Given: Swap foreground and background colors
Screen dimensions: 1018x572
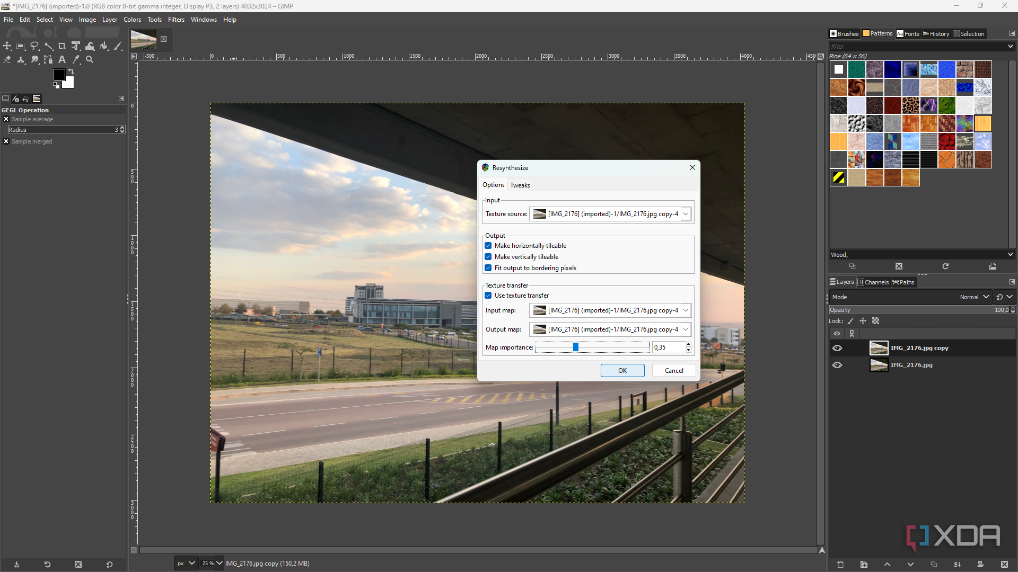Looking at the screenshot, I should (72, 71).
